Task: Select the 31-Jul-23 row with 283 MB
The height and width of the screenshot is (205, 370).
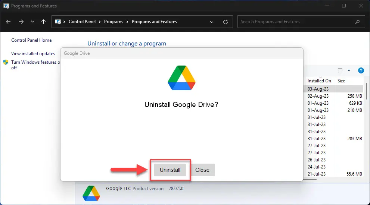Action: point(333,139)
